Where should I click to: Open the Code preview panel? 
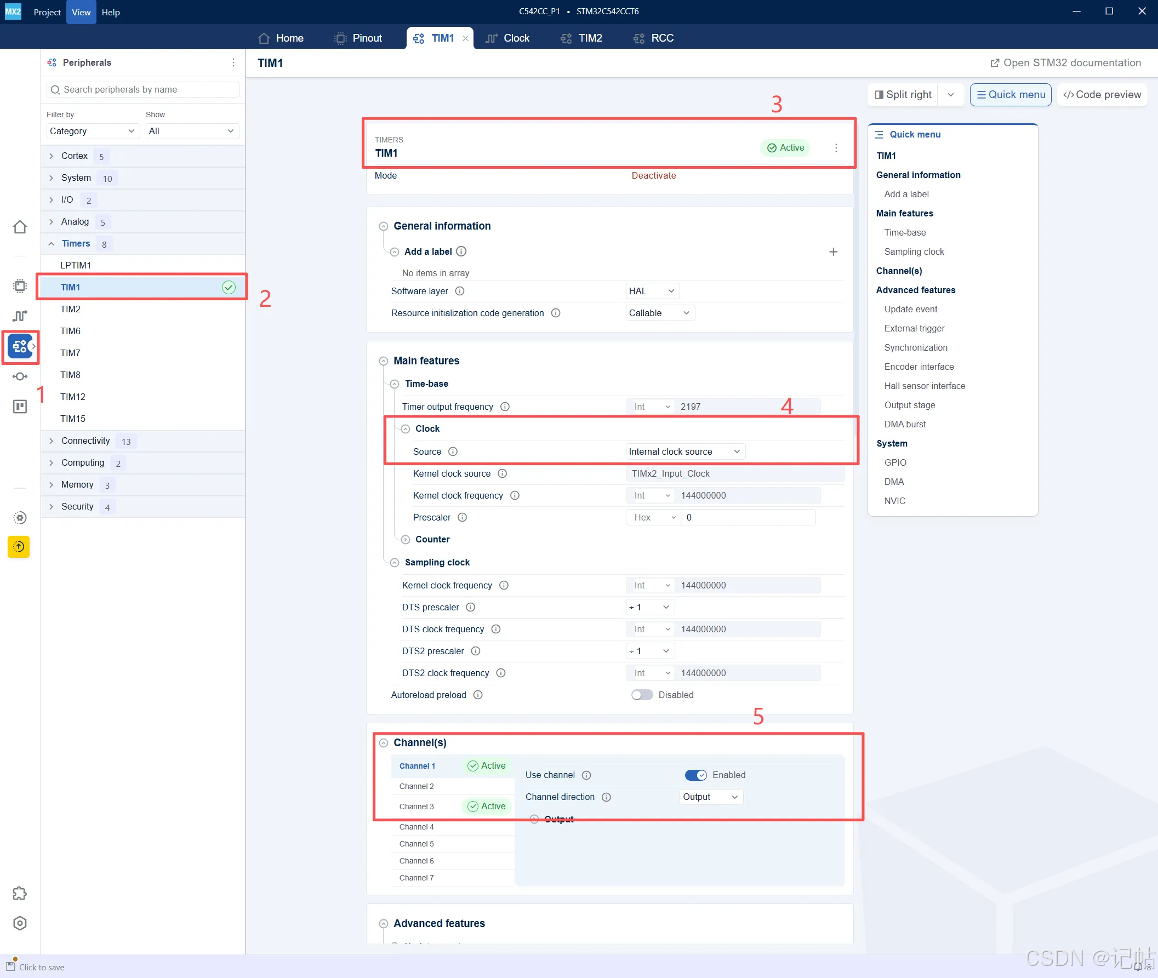pyautogui.click(x=1102, y=95)
